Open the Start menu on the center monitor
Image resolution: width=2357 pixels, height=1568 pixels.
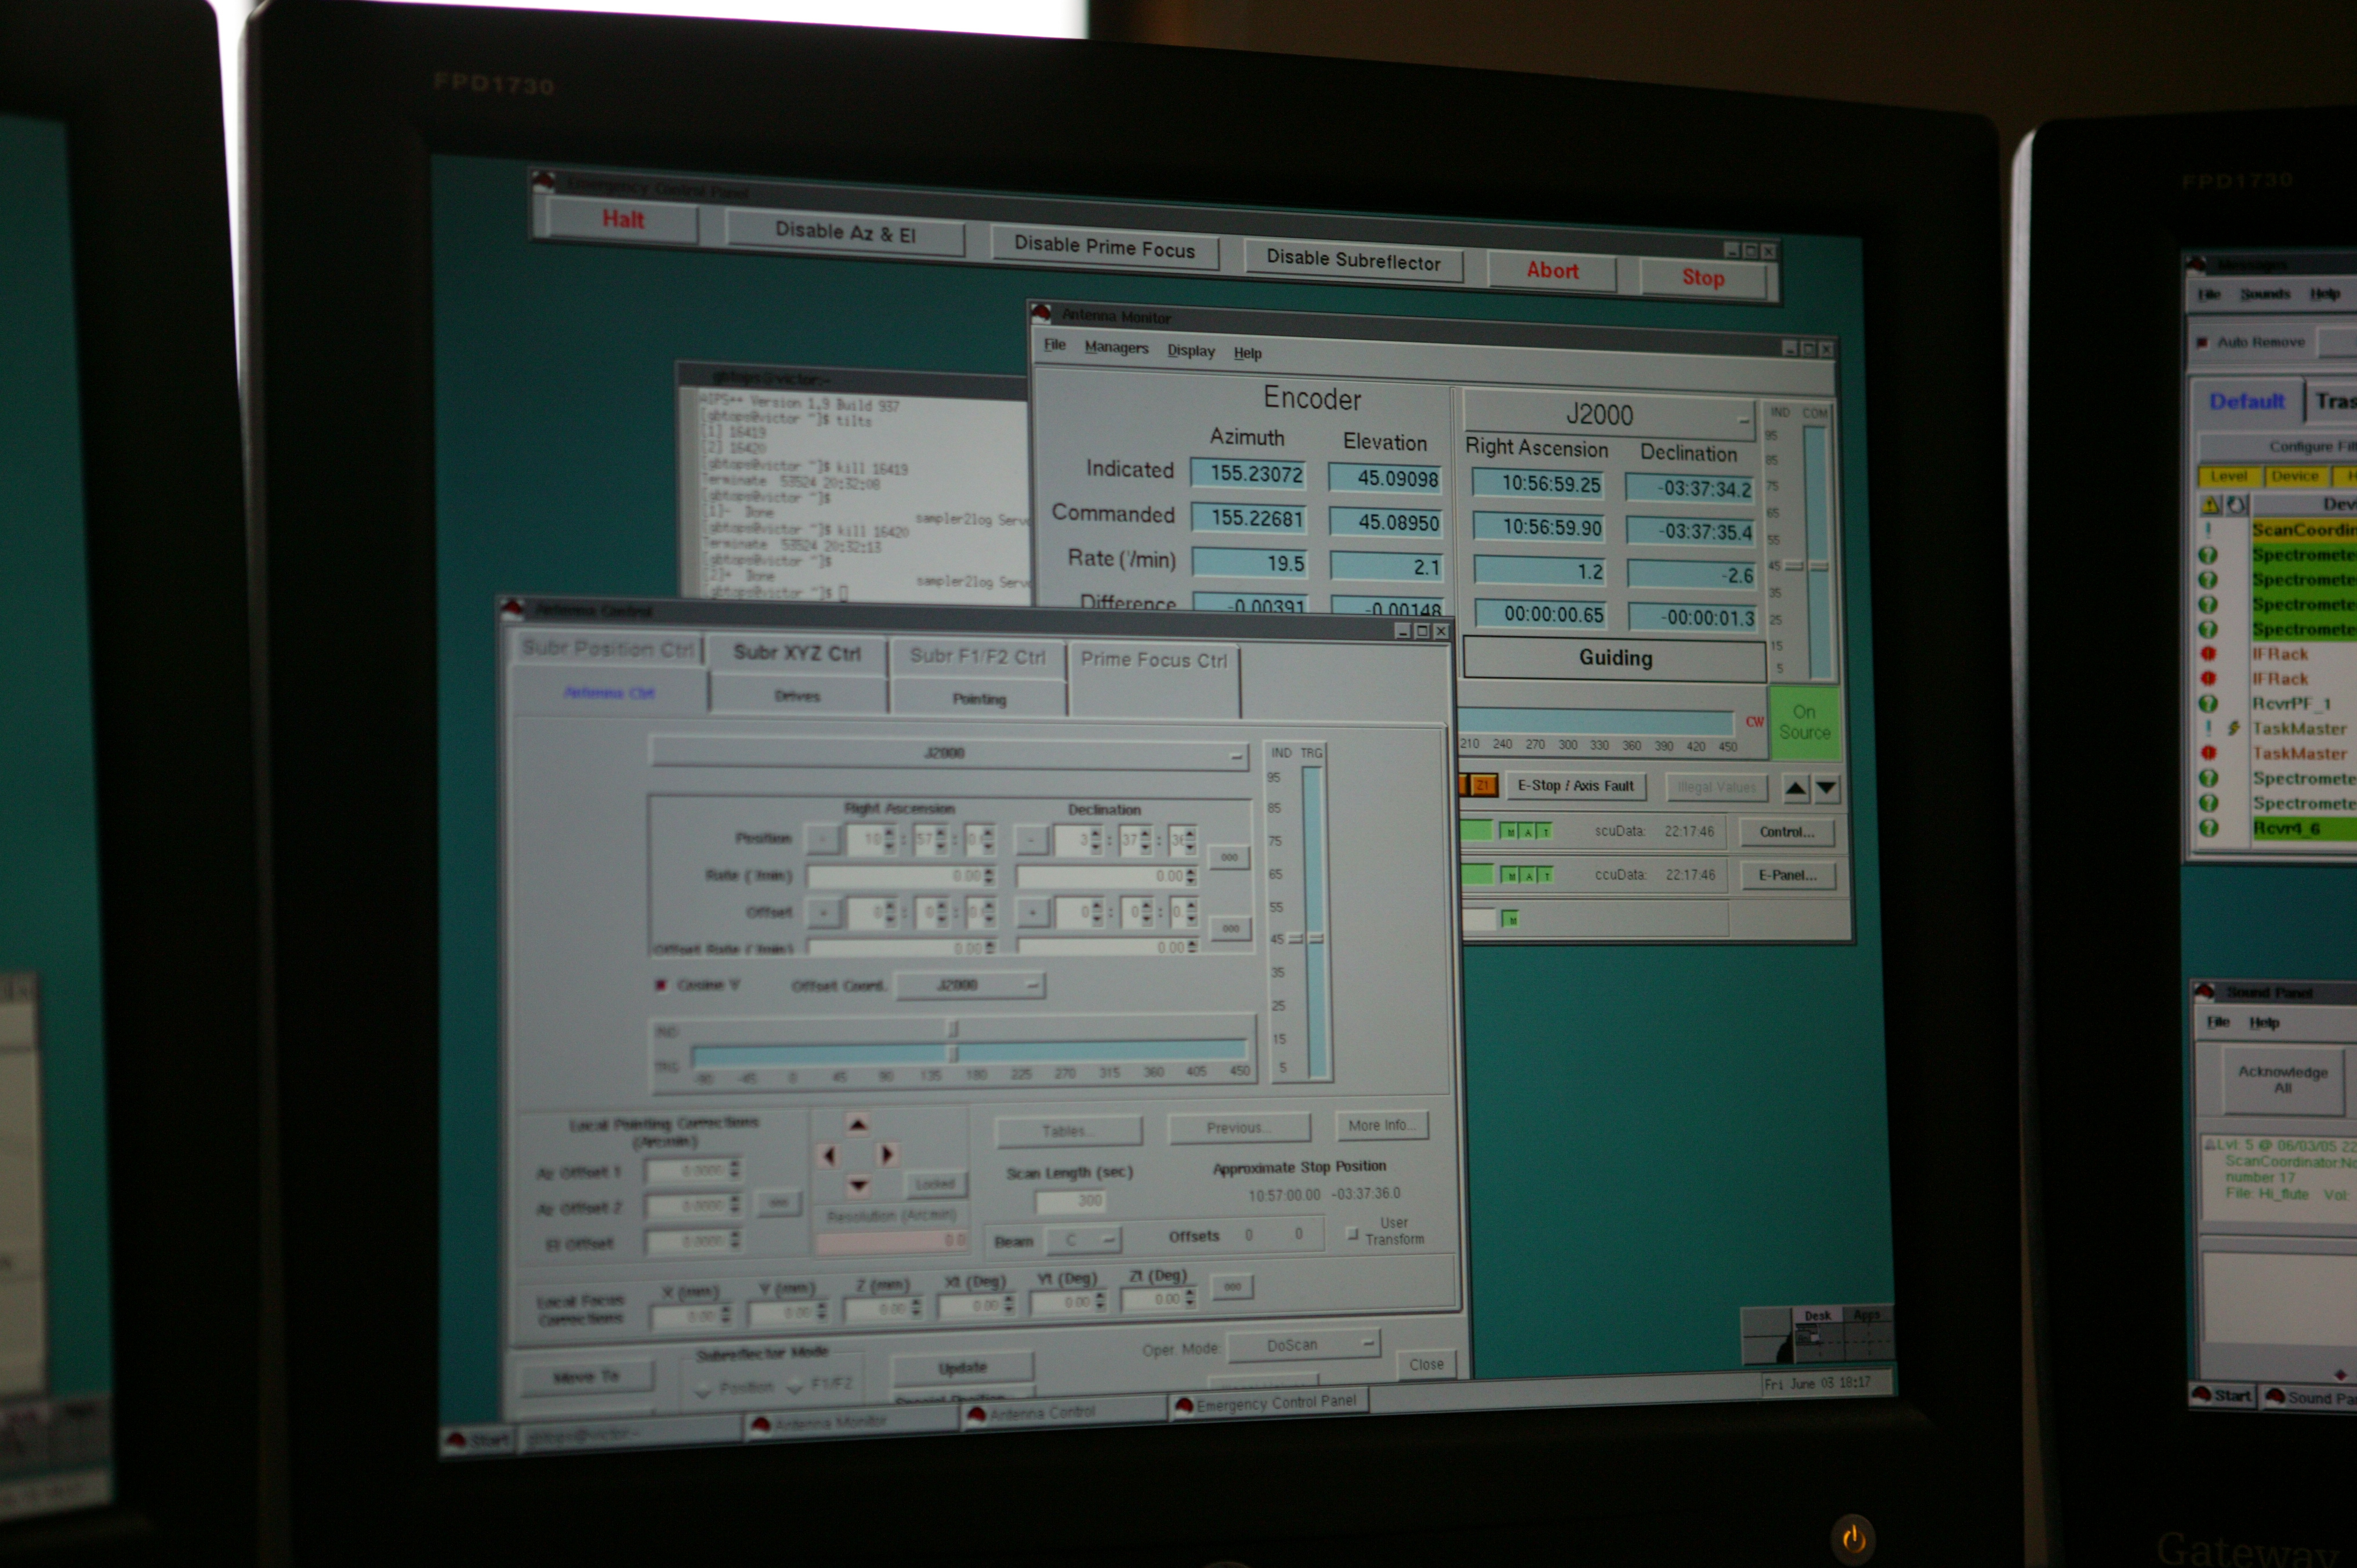pyautogui.click(x=479, y=1440)
